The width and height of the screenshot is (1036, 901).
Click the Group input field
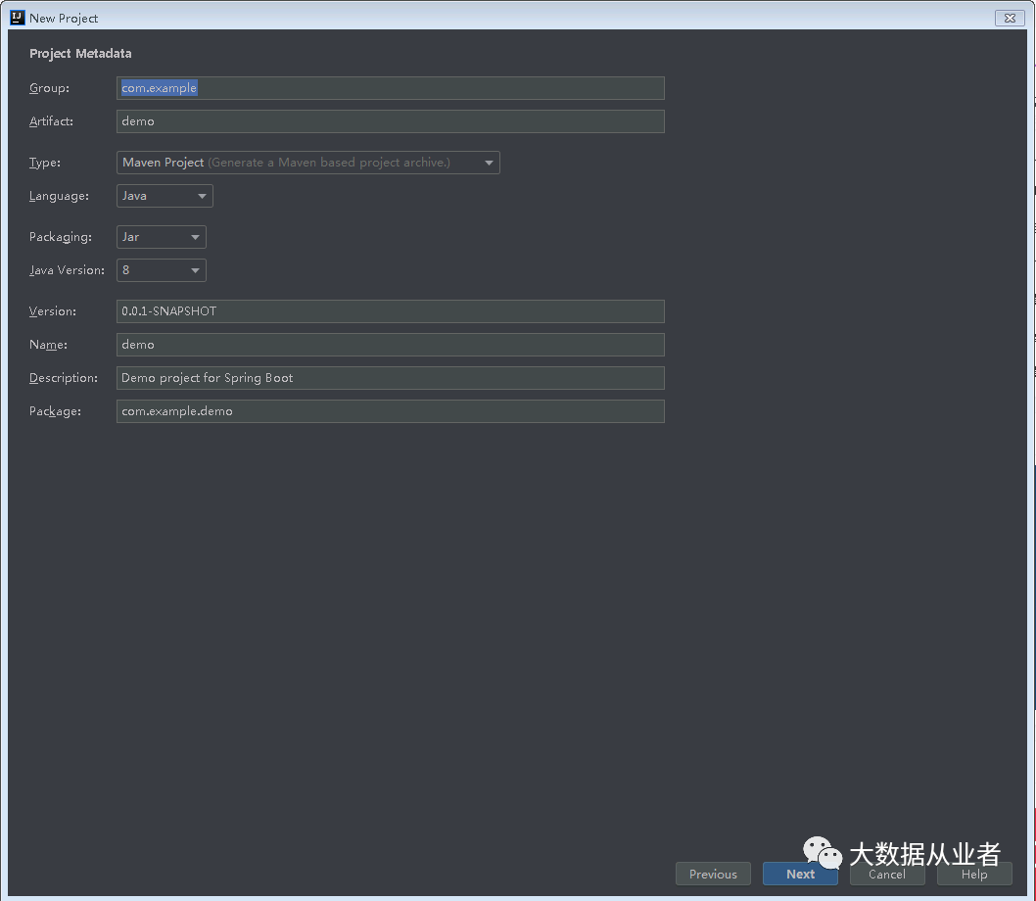[x=391, y=88]
